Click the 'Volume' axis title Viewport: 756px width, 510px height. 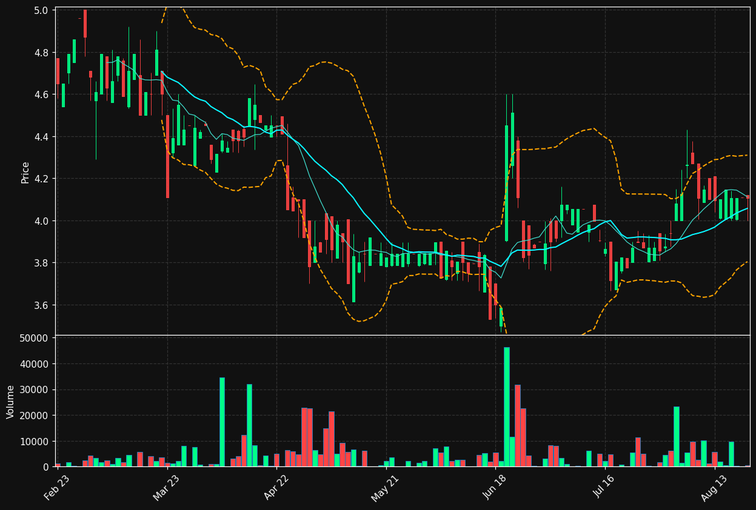pos(10,401)
